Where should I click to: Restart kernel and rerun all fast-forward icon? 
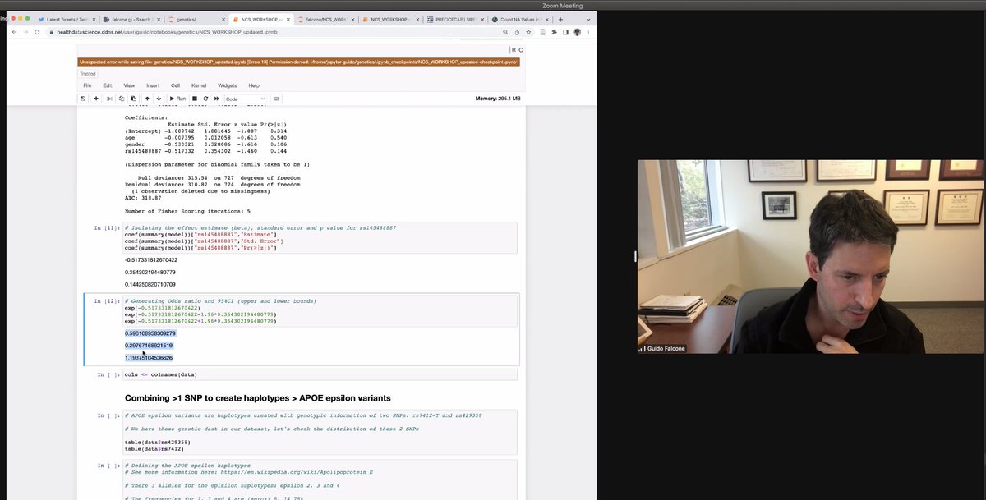pos(217,99)
